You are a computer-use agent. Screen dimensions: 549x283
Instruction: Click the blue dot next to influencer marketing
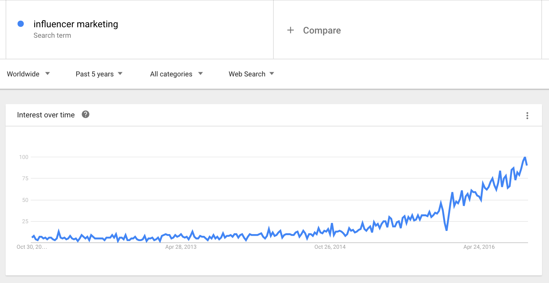click(21, 24)
